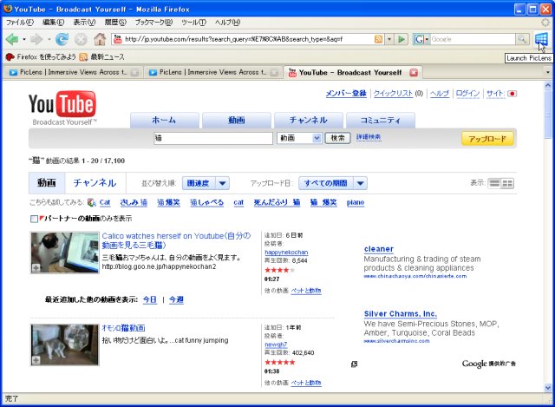This screenshot has height=407, width=555.
Task: Add オモシロ猫動画 to quicklist plus icon
Action: click(x=36, y=360)
